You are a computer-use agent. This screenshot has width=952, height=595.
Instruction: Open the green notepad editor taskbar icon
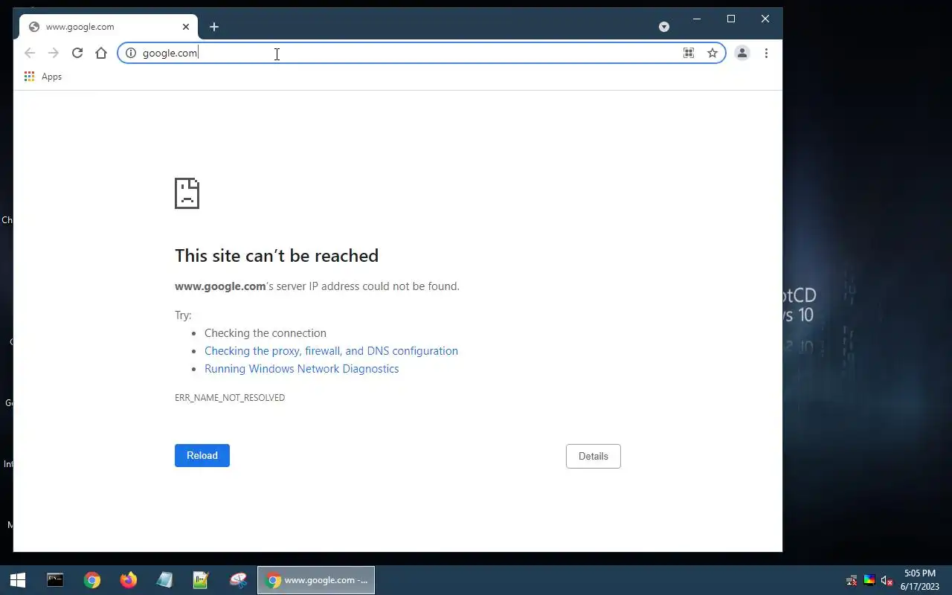pyautogui.click(x=201, y=580)
